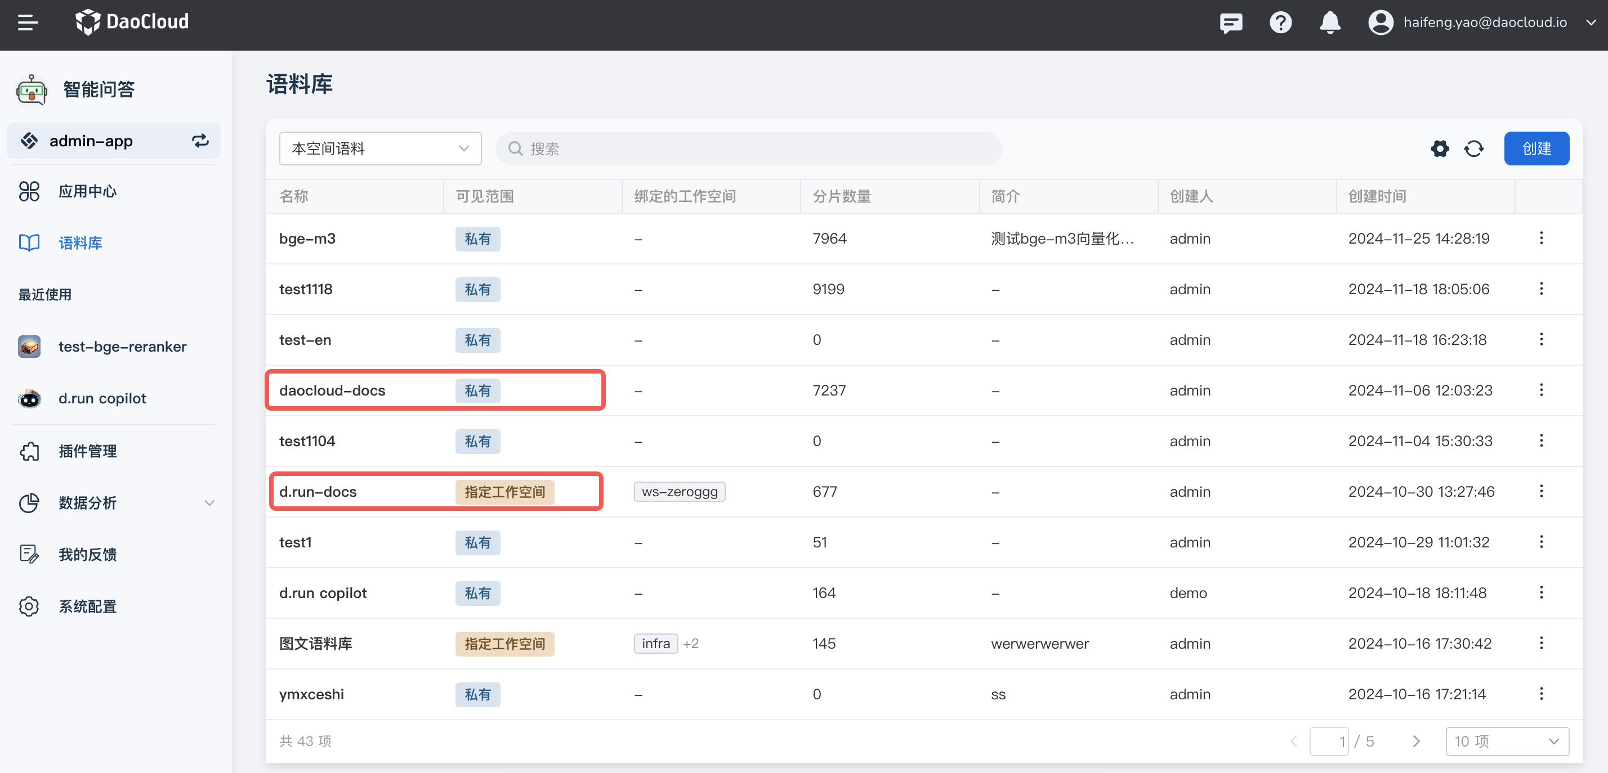Click the 创建 button

point(1536,149)
